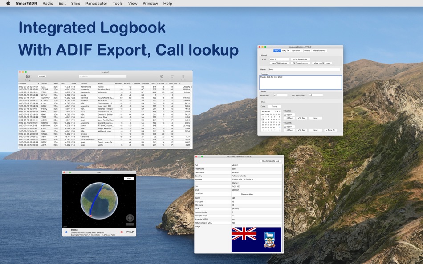Click the Callsign column header

[x=46, y=84]
